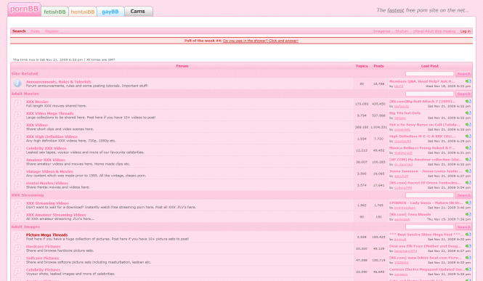Open the Adult Movies category heading
Viewport: 483px width, 281px height.
(x=25, y=94)
